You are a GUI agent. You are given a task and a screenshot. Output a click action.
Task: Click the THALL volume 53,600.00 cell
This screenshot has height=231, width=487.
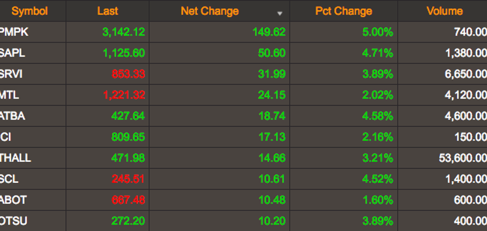coord(463,158)
